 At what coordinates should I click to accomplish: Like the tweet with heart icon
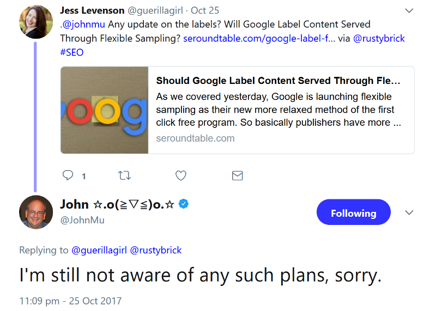tap(181, 175)
